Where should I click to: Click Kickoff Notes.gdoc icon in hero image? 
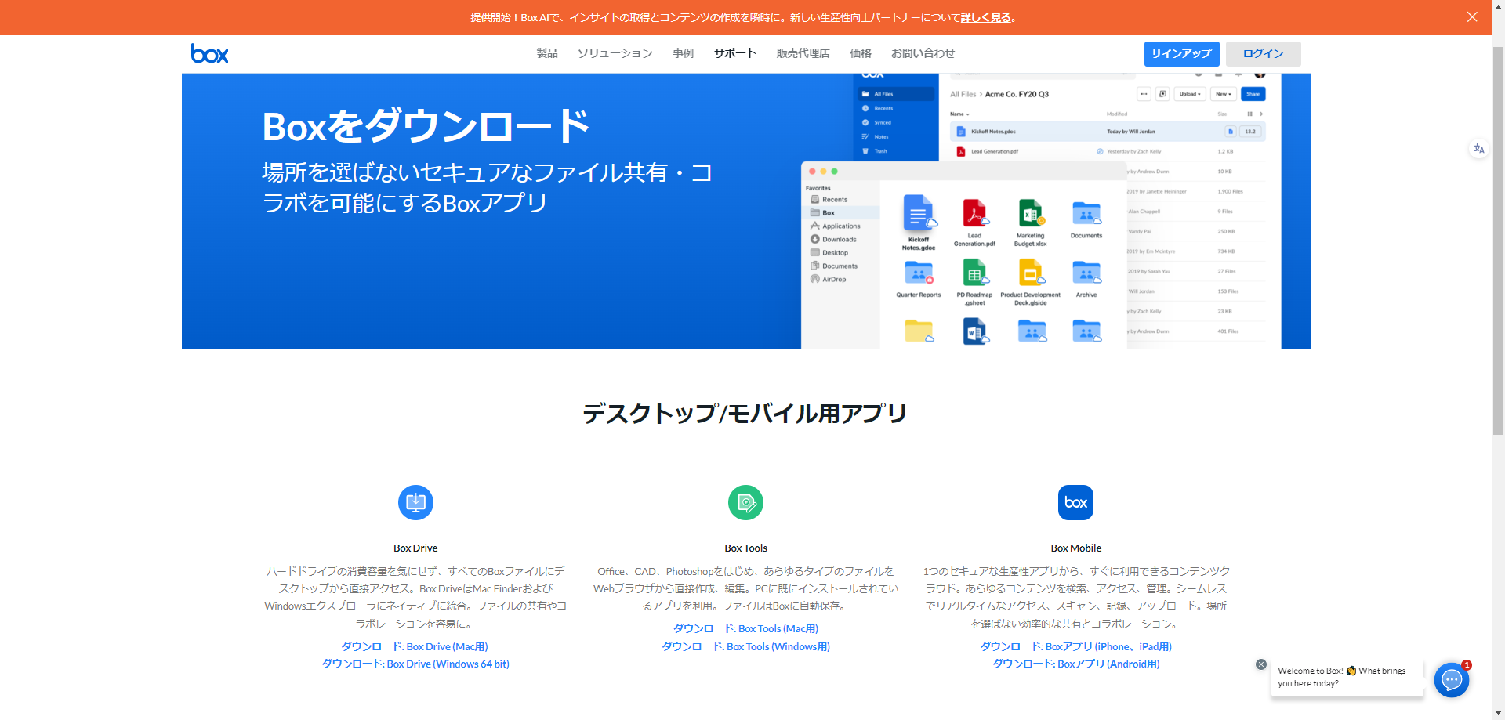click(919, 214)
